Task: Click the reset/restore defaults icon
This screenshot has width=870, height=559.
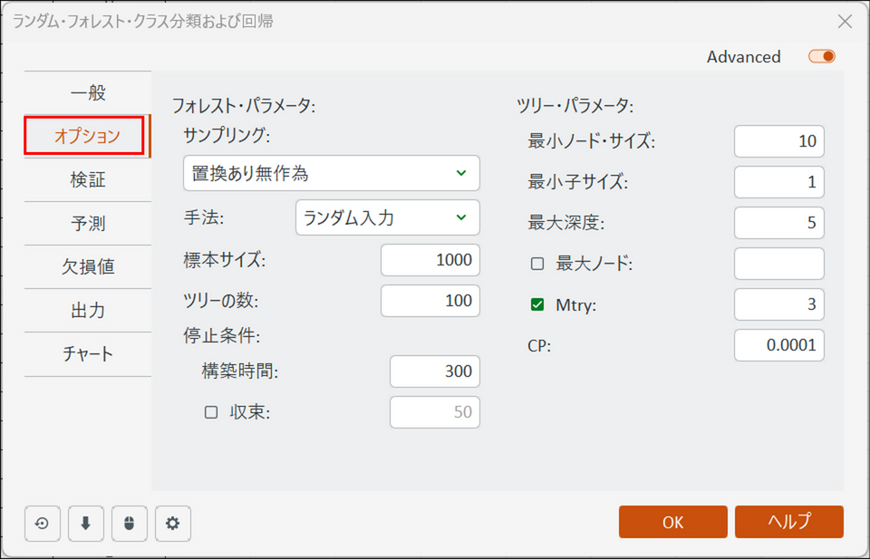Action: pyautogui.click(x=43, y=523)
